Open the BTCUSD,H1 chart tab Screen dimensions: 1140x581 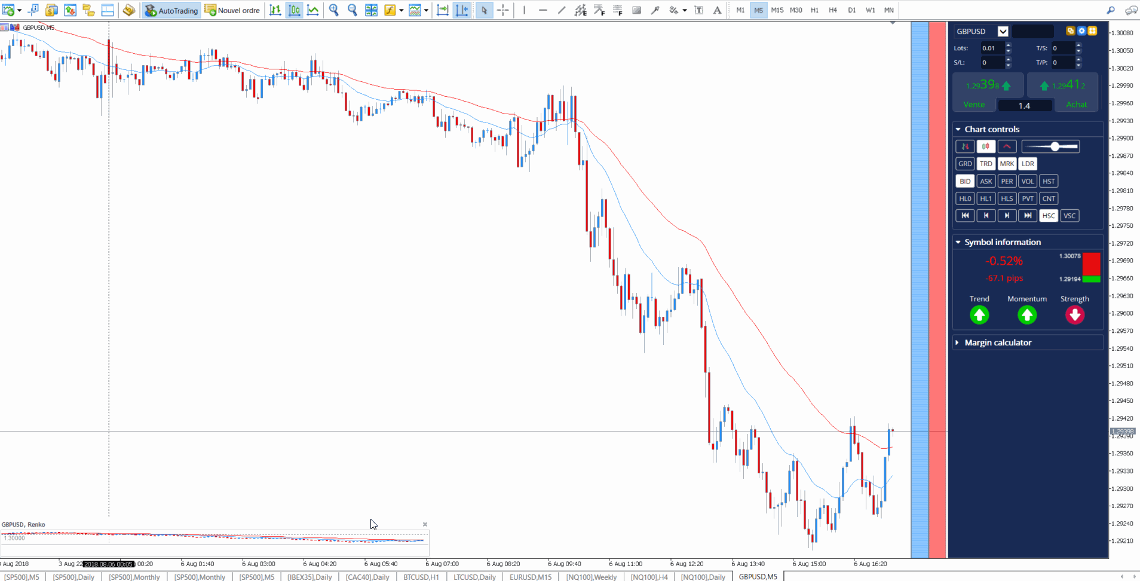421,577
